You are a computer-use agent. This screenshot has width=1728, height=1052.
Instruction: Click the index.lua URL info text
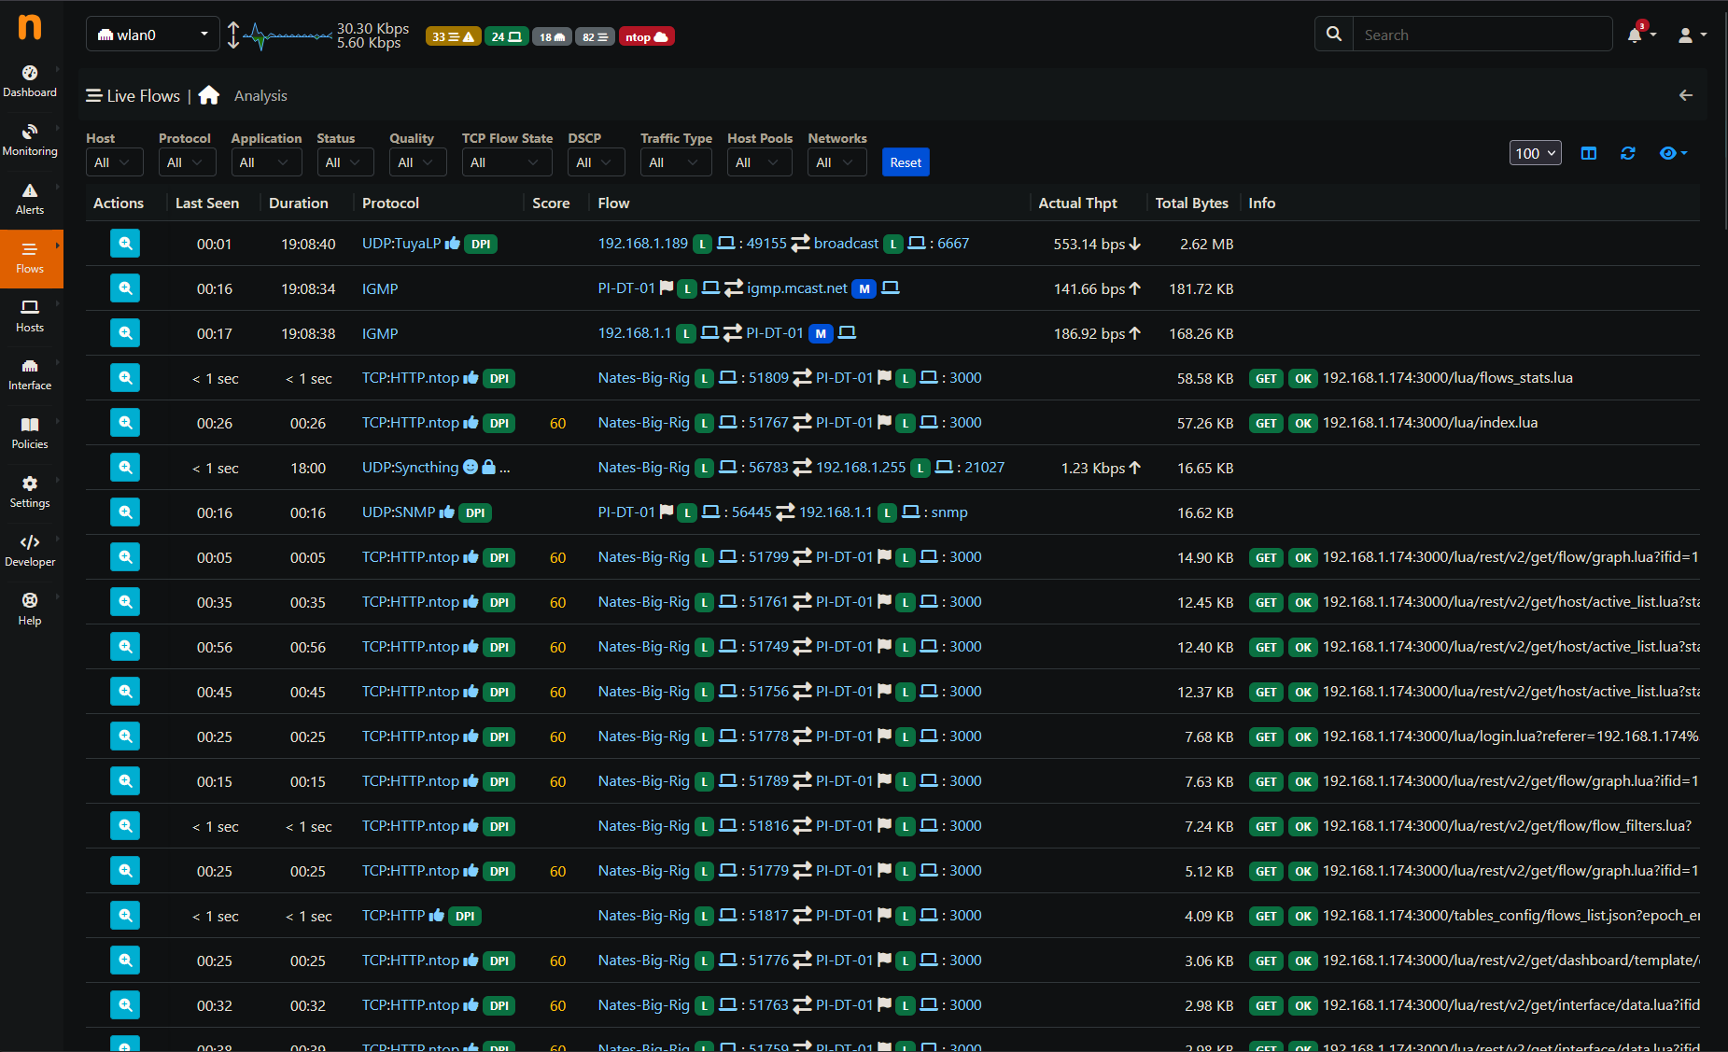(1429, 423)
